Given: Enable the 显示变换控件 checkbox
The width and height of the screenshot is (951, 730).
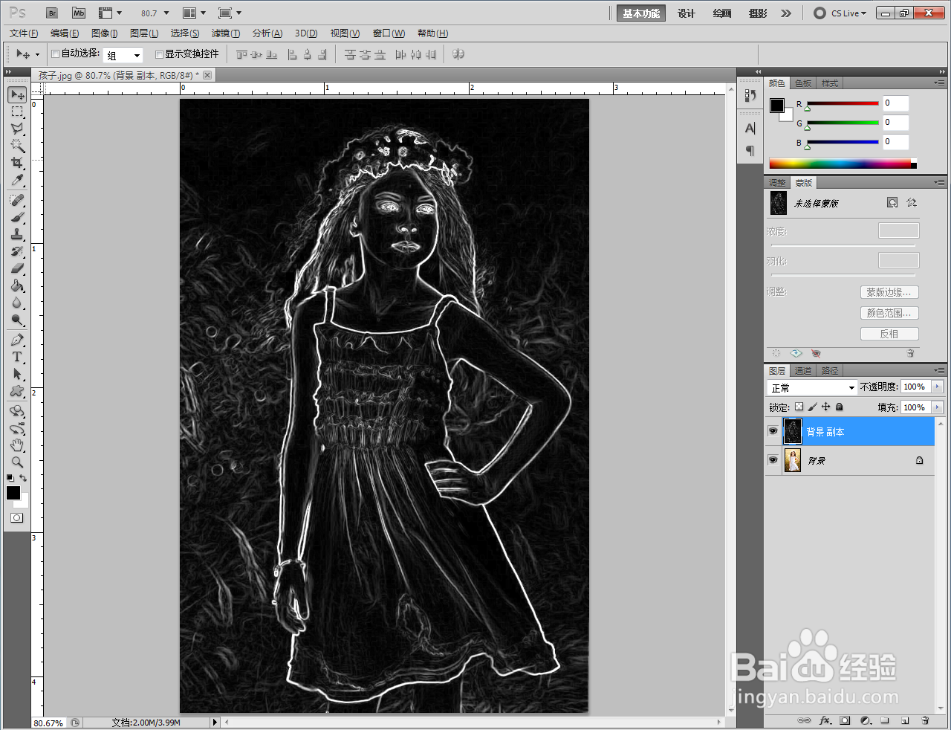Looking at the screenshot, I should (x=159, y=54).
